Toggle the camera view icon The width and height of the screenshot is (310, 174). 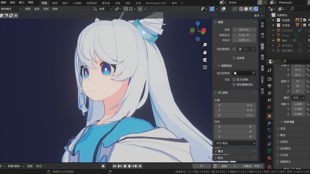pyautogui.click(x=205, y=60)
